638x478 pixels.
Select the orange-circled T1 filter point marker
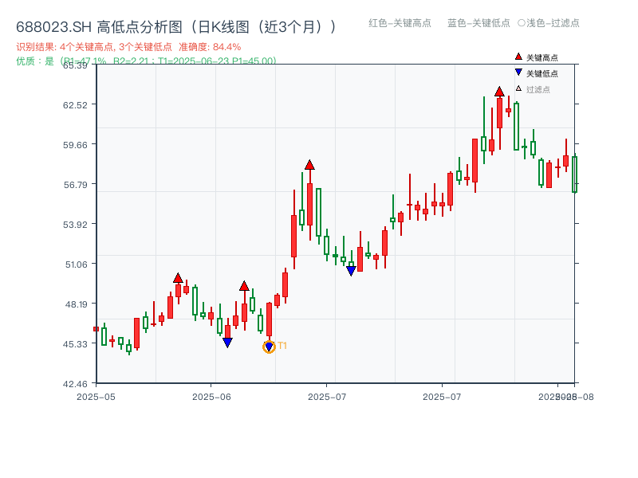[269, 345]
